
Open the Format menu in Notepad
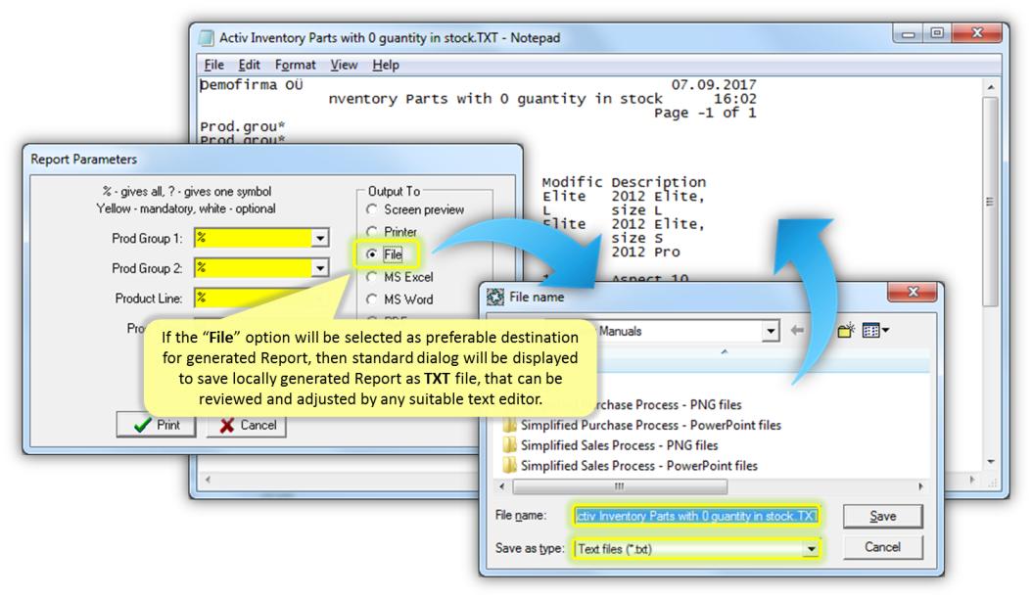[x=295, y=65]
